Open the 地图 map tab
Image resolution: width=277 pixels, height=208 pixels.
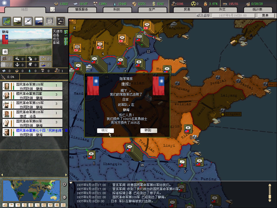25,9
